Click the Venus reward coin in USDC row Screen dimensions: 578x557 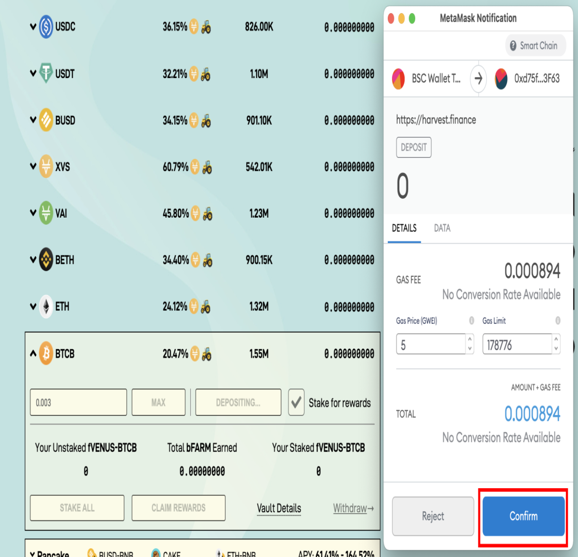[194, 26]
